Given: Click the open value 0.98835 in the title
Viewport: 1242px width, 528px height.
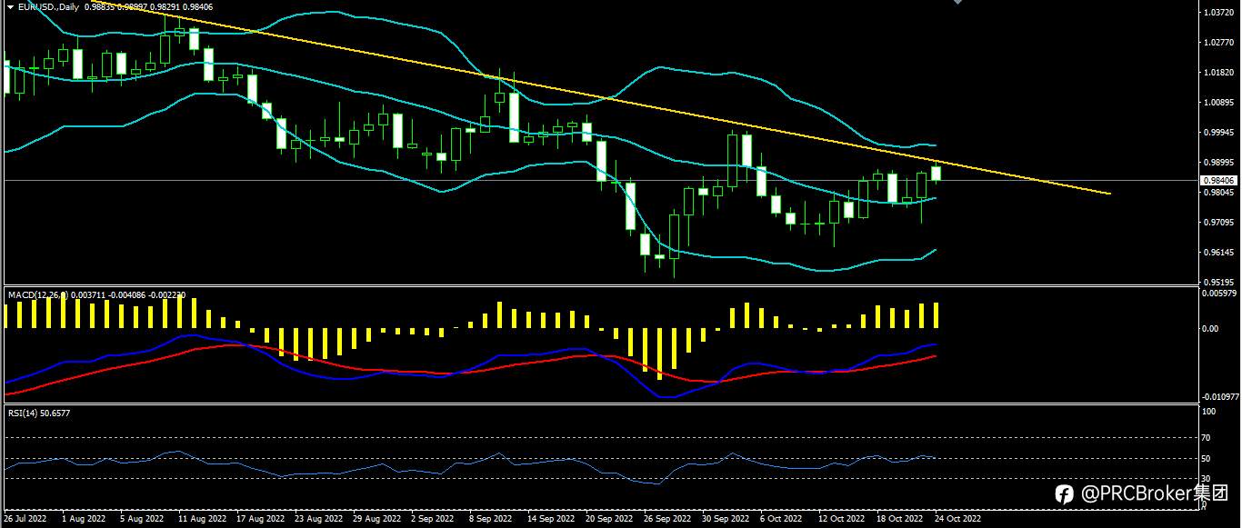Looking at the screenshot, I should [x=98, y=6].
